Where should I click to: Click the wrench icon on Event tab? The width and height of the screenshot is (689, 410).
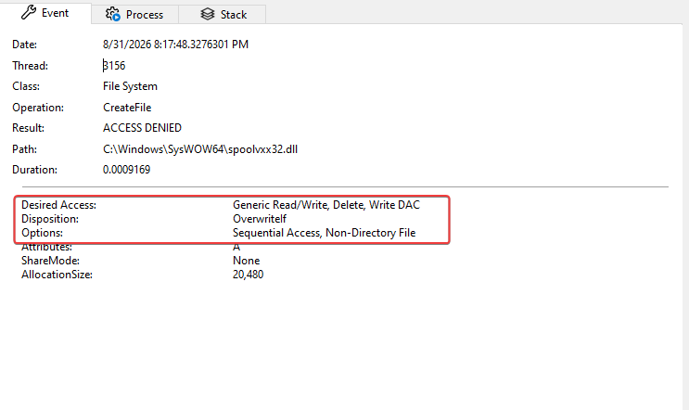[29, 12]
